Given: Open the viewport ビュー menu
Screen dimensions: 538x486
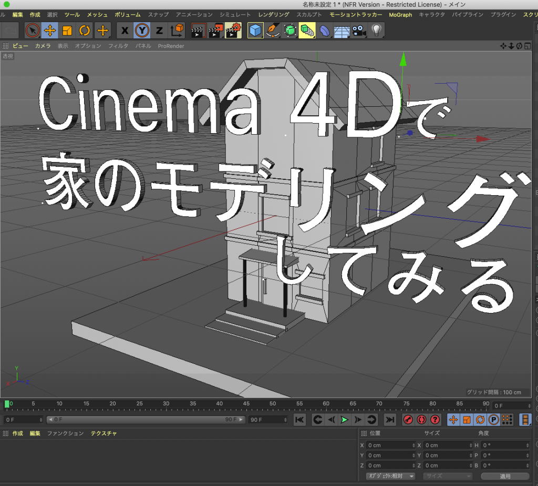Looking at the screenshot, I should (x=20, y=46).
